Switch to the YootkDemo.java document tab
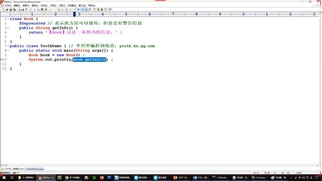322x181 pixels. [35, 169]
